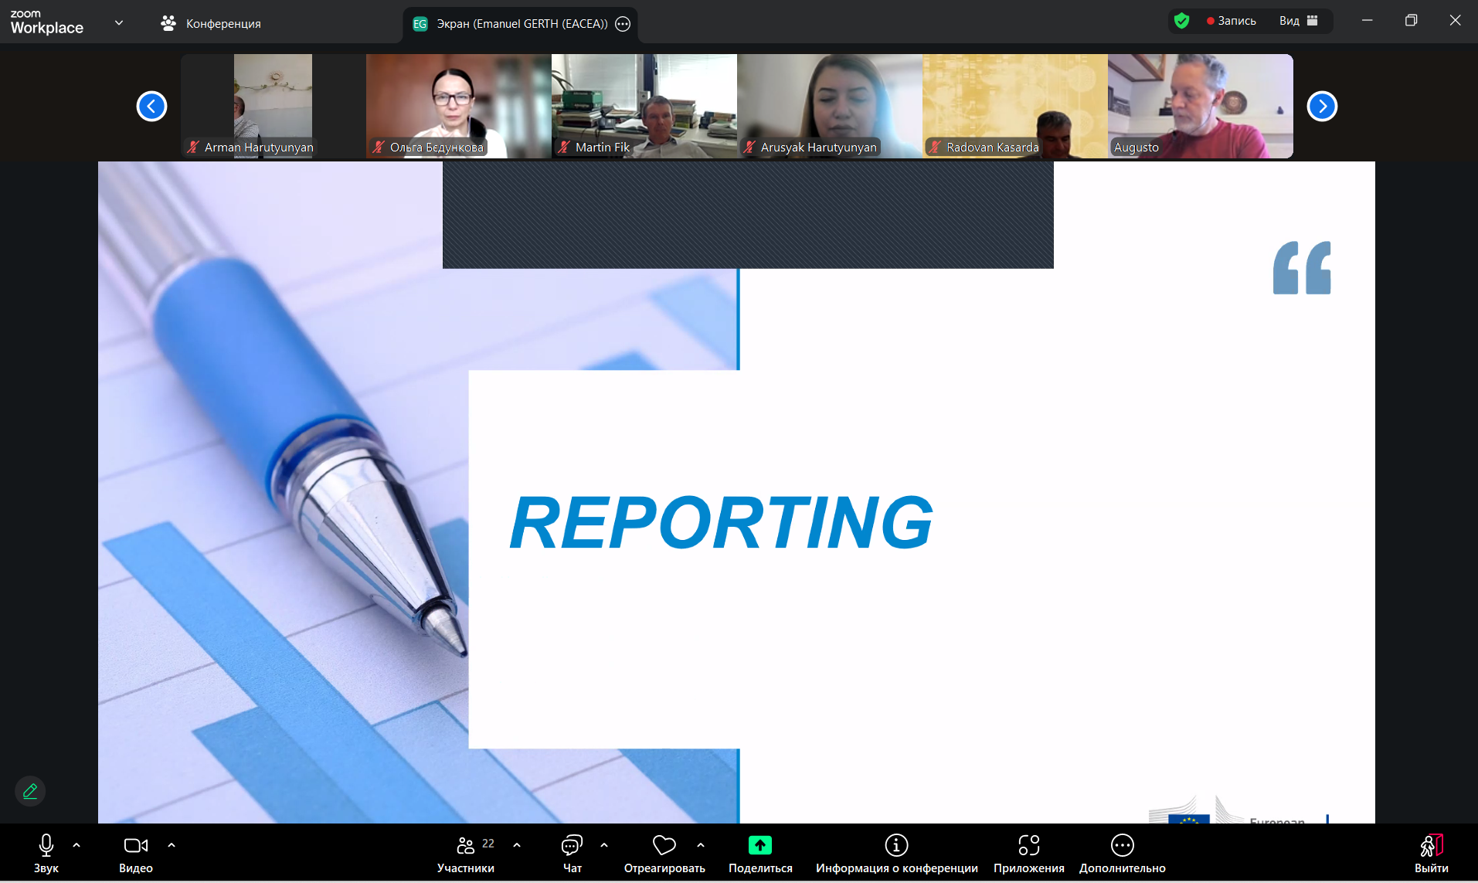
Task: Open the Zoom Workplace dropdown chevron
Action: coord(119,23)
